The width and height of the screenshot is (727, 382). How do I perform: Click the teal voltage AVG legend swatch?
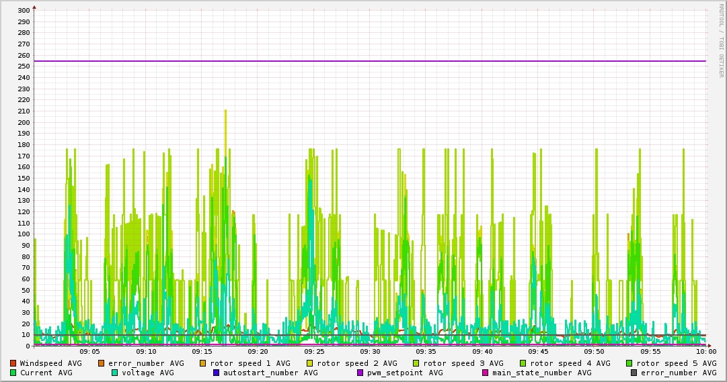point(115,373)
